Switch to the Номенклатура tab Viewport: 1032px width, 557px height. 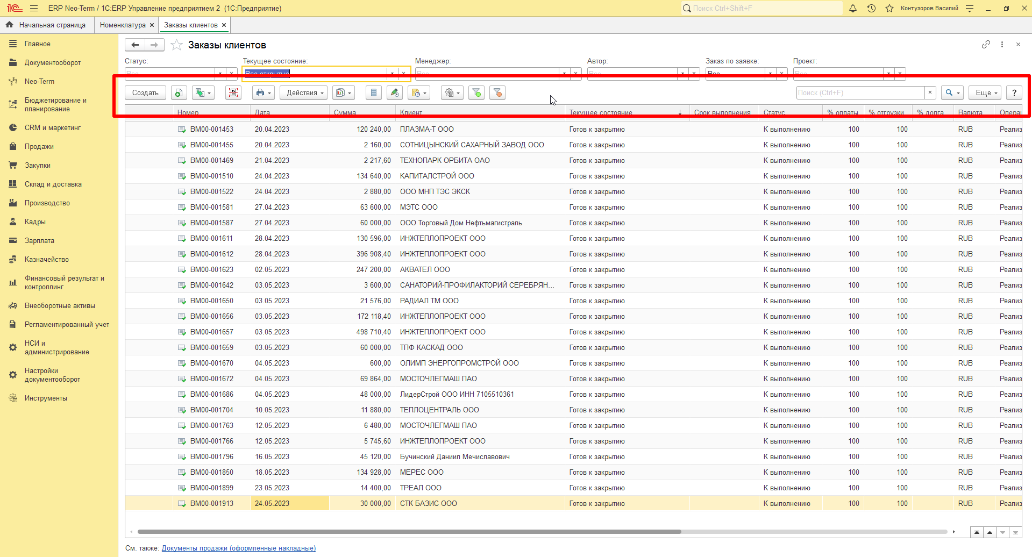(x=123, y=25)
